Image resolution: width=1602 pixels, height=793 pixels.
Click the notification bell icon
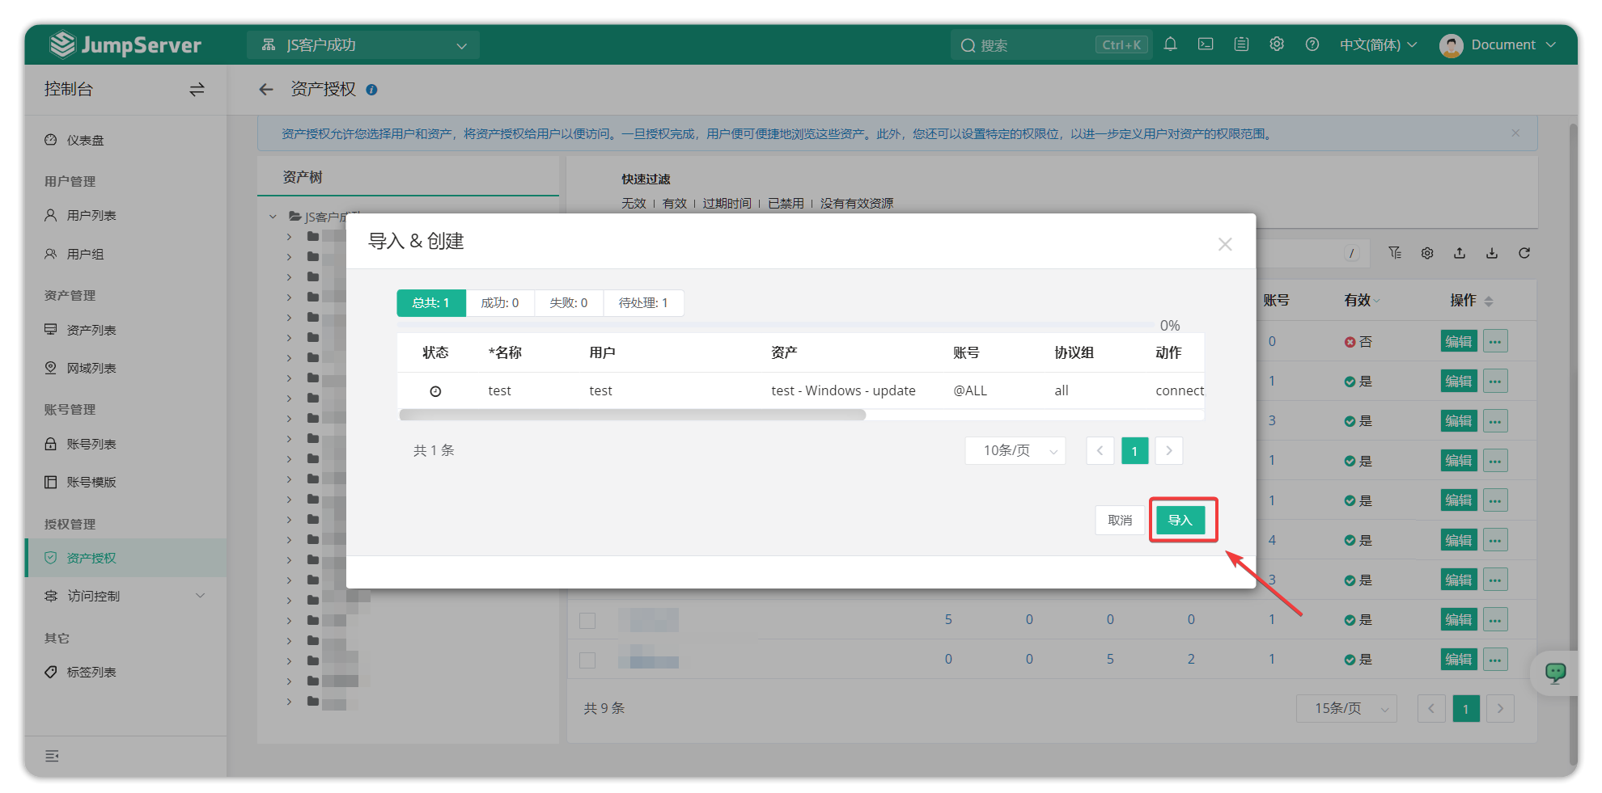[1170, 44]
